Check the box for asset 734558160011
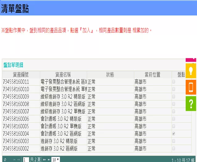Image resolution: width=197 pixels, height=162 pixels. 174,82
